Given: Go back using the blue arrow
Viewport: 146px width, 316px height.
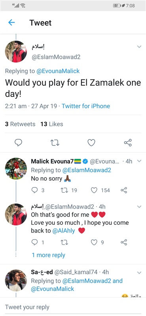Looking at the screenshot, I should coord(11,23).
